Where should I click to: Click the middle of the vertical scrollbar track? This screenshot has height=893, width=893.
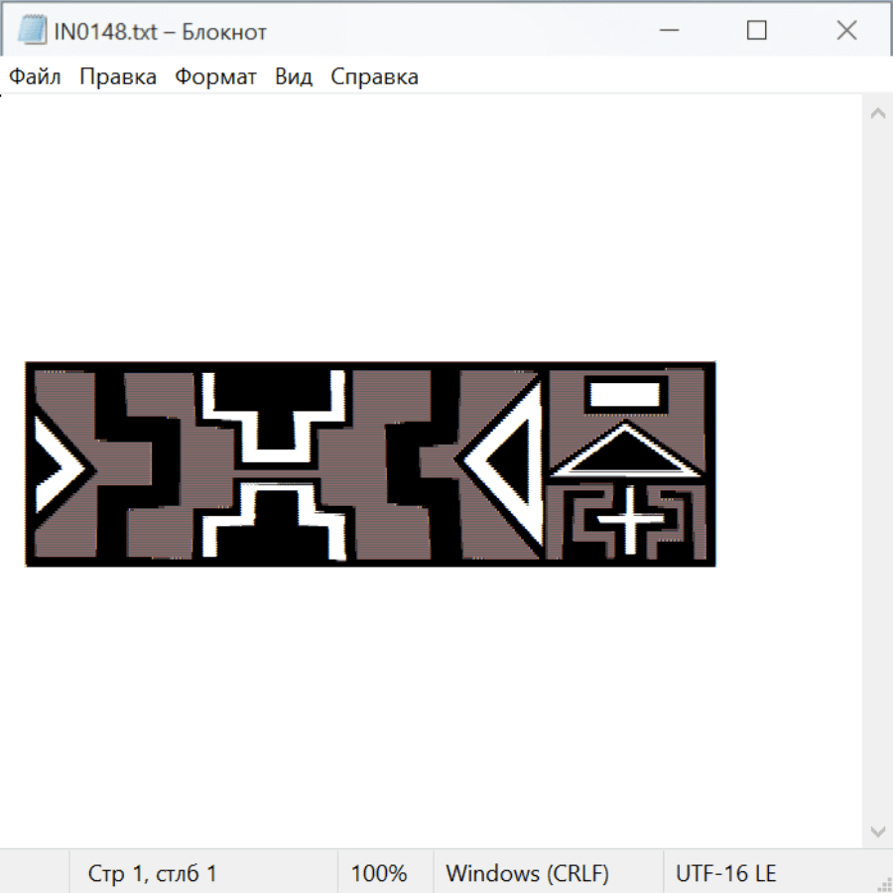[x=877, y=471]
